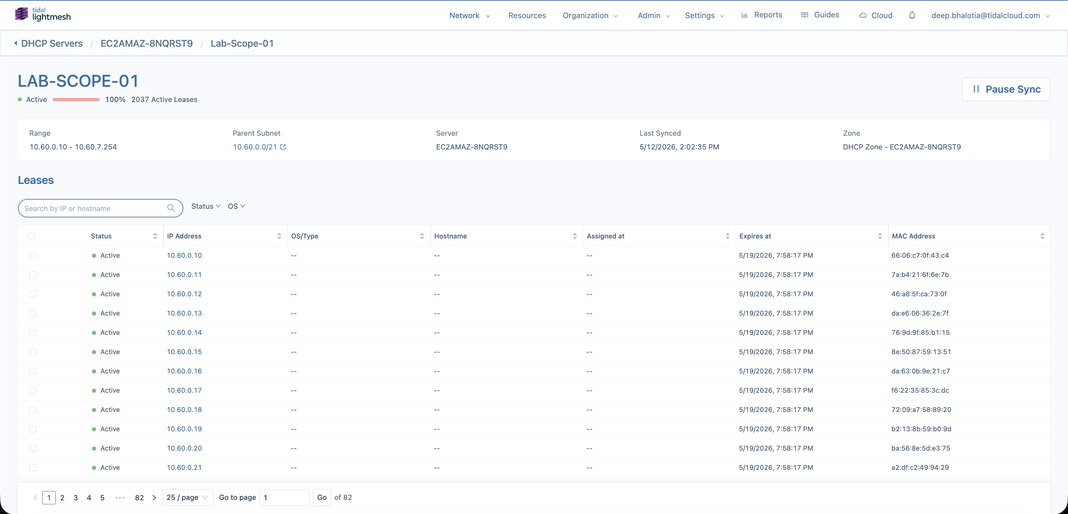Sort leases by MAC Address column arrows
1068x514 pixels.
coord(1042,236)
